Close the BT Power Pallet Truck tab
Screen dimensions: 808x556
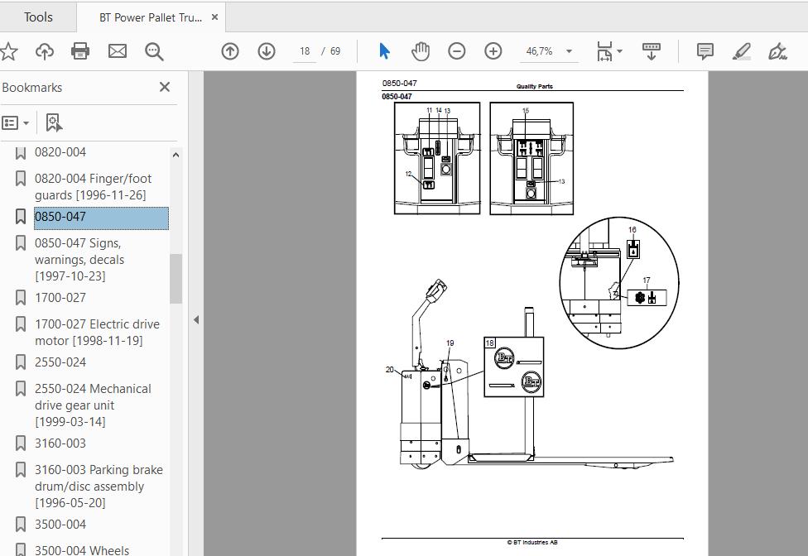coord(215,17)
